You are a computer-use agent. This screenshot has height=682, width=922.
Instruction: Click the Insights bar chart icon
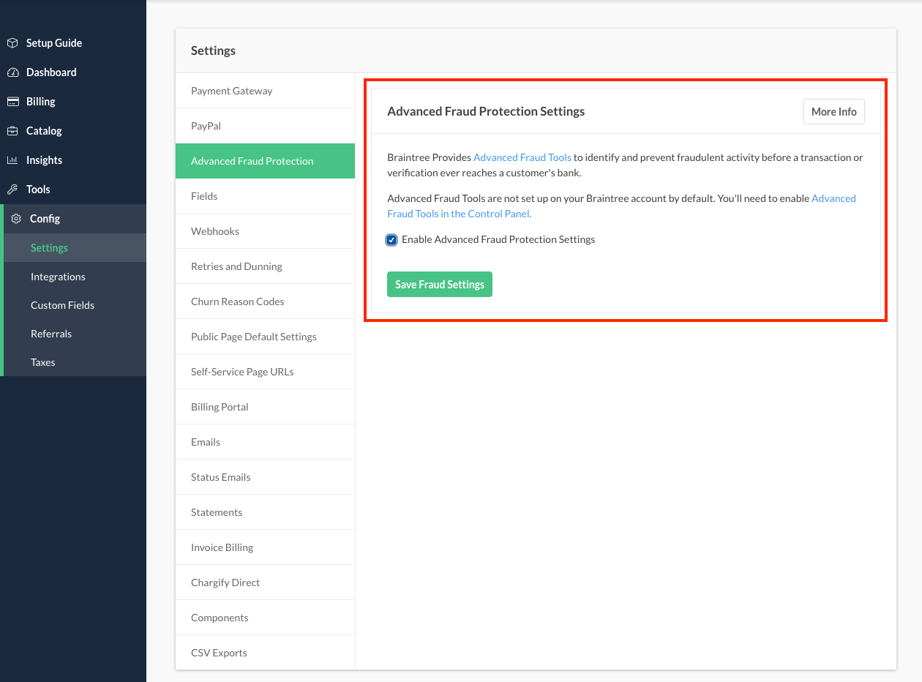point(12,160)
